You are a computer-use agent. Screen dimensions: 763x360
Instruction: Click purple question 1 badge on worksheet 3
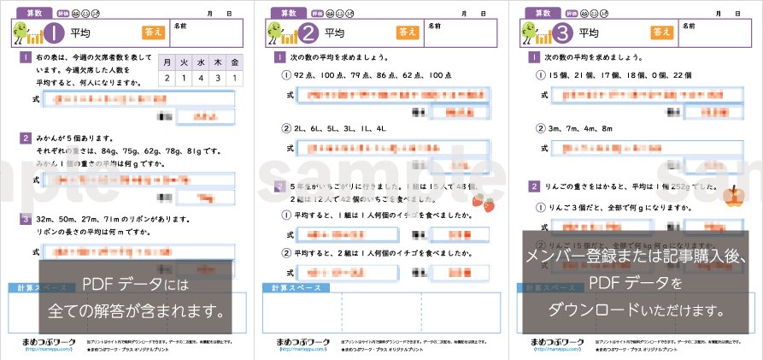coord(534,58)
